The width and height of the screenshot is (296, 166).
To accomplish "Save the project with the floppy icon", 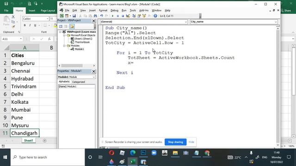I will coord(74,16).
